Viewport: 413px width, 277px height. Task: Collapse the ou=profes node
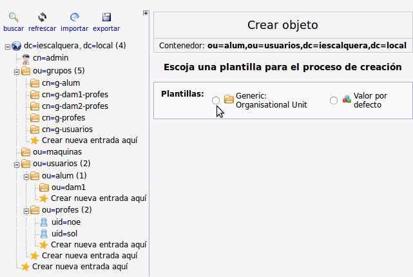click(26, 211)
